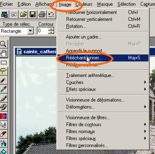Select the hand pan tool

point(3,53)
